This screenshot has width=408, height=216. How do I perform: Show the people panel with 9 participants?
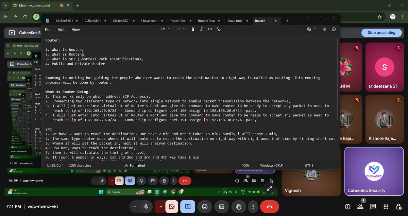(360, 206)
